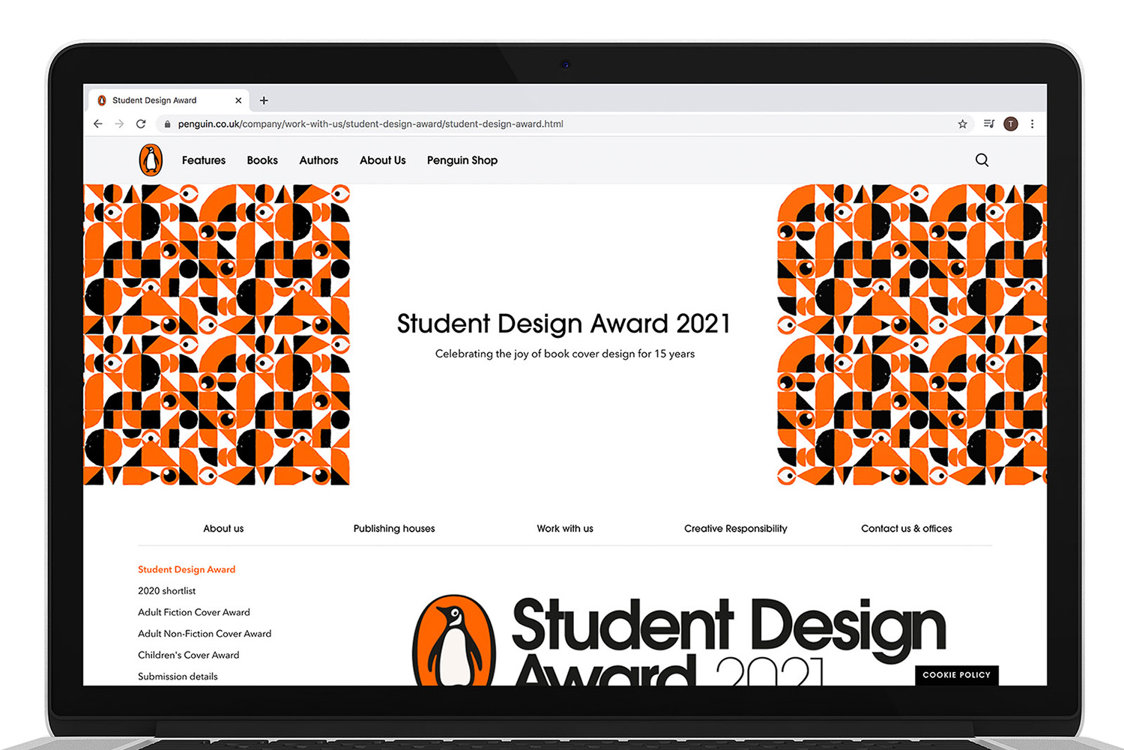
Task: Open the Creative Responsibility section
Action: coord(736,528)
